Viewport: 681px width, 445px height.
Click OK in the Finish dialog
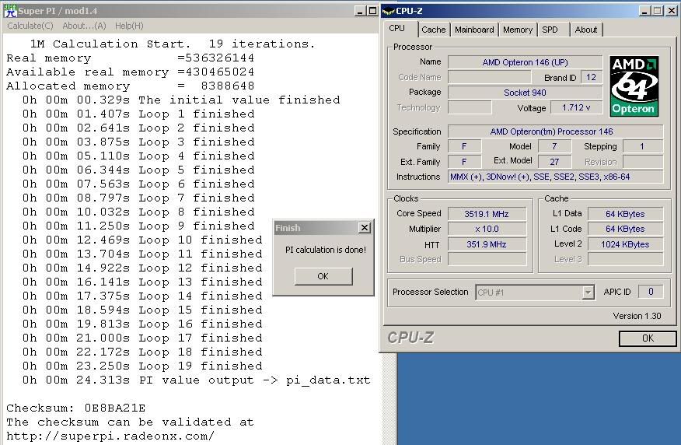[x=323, y=276]
